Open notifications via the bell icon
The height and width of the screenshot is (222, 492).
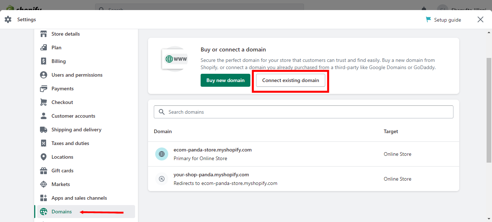point(424,9)
